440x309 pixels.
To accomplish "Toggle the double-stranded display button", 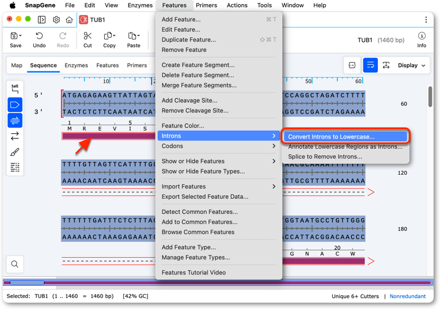I will (x=15, y=120).
